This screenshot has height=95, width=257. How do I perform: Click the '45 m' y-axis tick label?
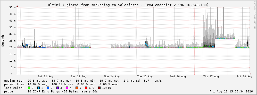click(12, 14)
